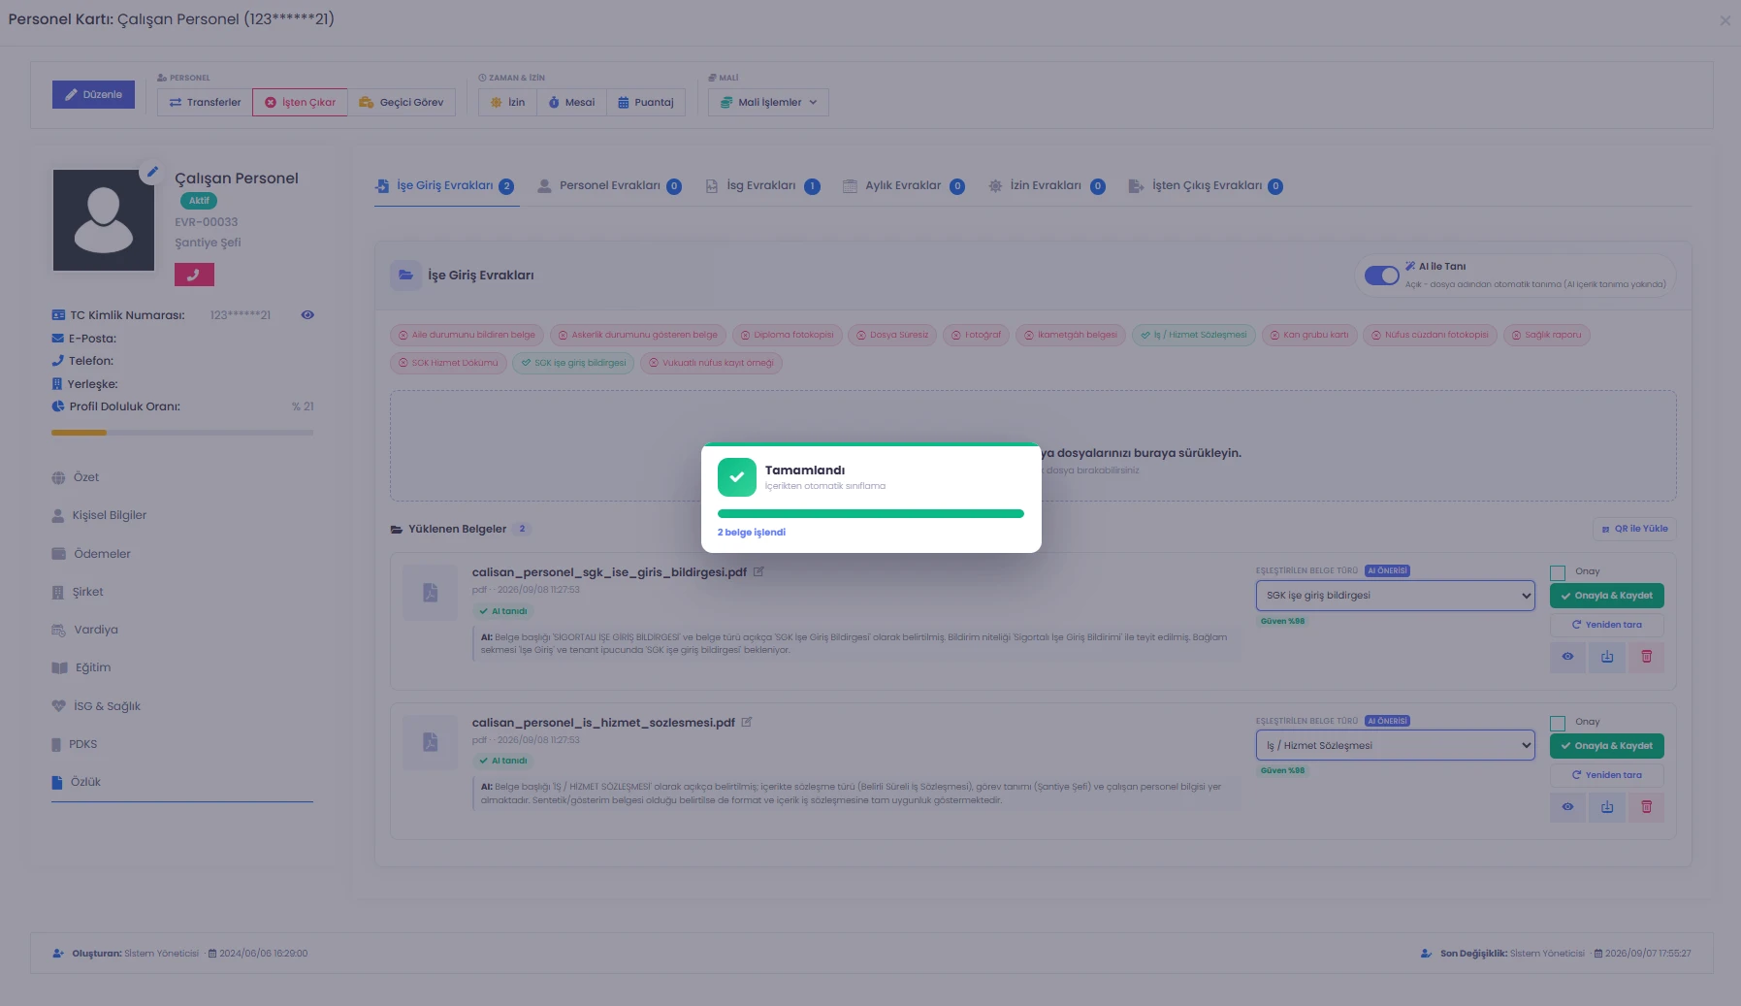Click the folder icon beside the İşe Giriş Evrakları heading

pyautogui.click(x=405, y=276)
